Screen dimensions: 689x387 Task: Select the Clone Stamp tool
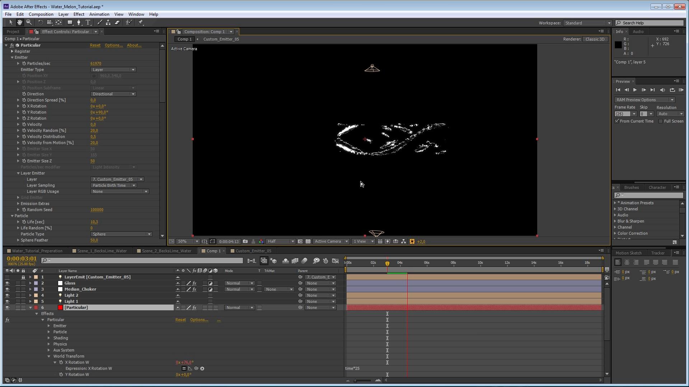(108, 23)
